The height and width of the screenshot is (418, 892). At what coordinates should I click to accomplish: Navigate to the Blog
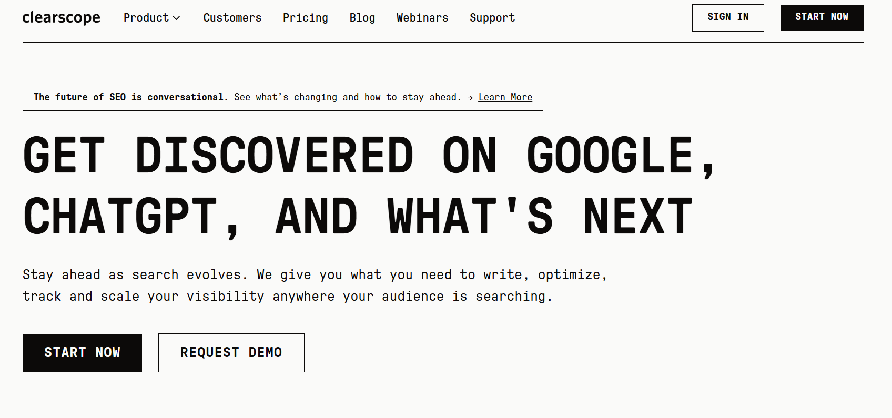coord(362,18)
